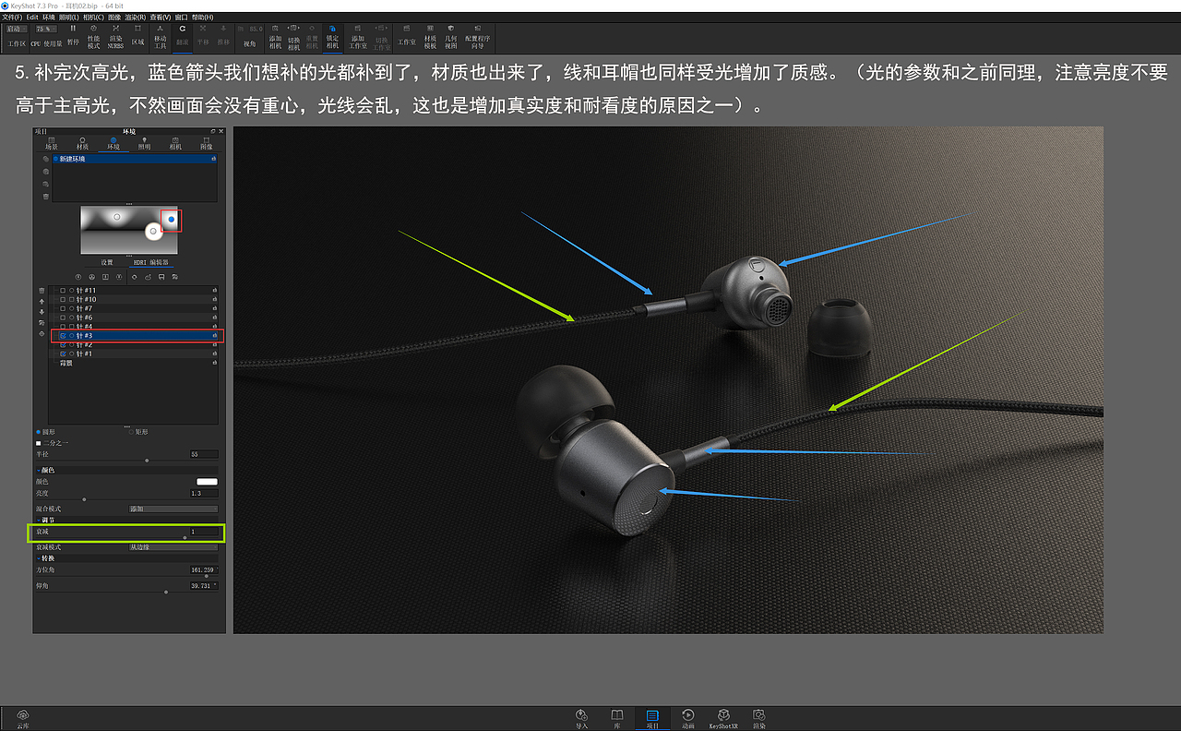Select the 区域 region render tool
This screenshot has height=731, width=1181.
pyautogui.click(x=137, y=36)
